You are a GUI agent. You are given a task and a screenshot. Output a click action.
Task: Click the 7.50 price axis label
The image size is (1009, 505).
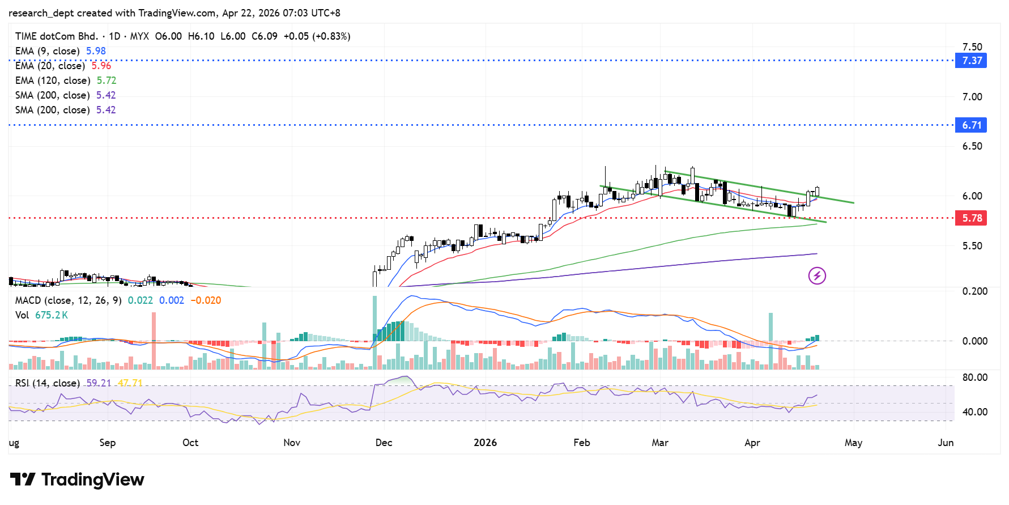(x=972, y=47)
